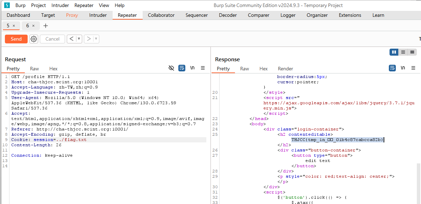Switch to the Logger tab
Screen dimensions: 421x204
(288, 15)
